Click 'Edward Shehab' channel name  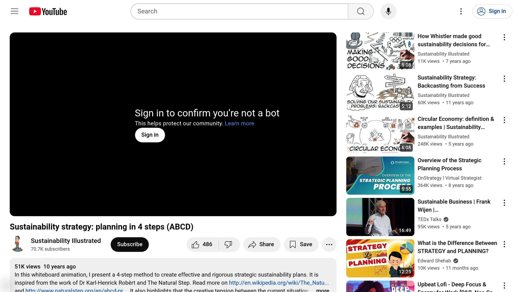434,261
